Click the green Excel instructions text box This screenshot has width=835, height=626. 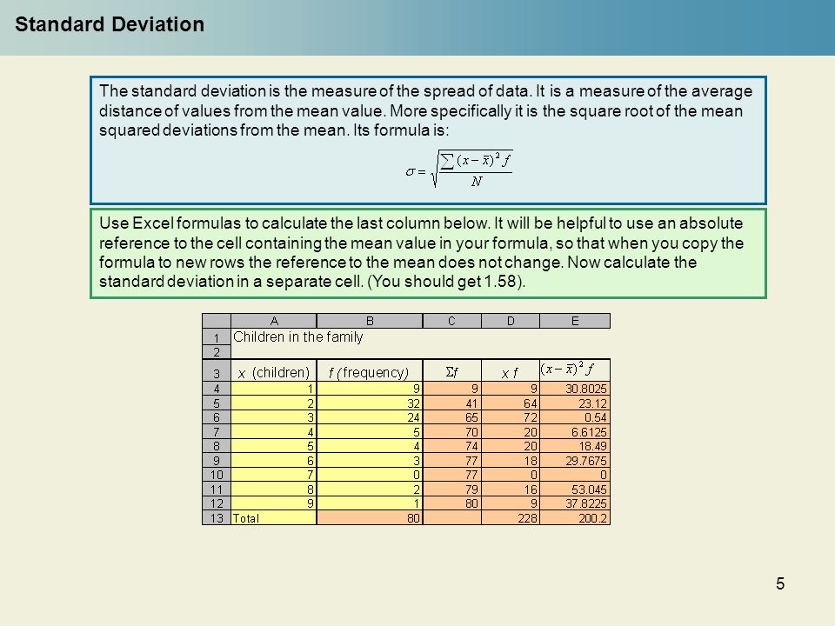coord(428,253)
